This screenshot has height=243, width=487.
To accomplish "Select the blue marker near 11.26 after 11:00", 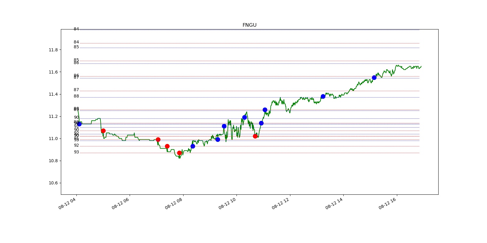I will (265, 110).
